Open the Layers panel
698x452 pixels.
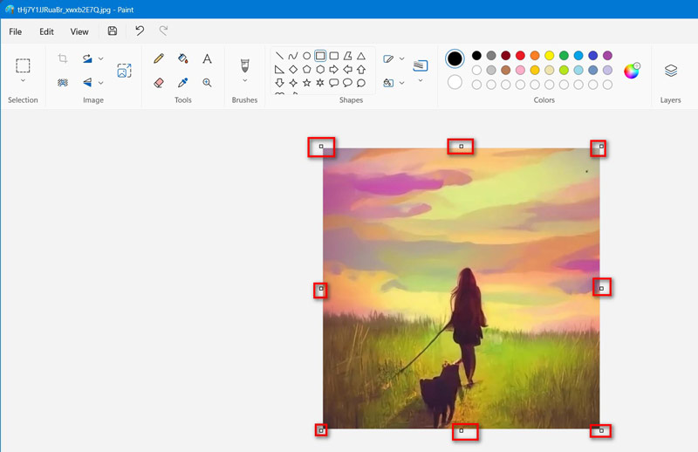[671, 71]
